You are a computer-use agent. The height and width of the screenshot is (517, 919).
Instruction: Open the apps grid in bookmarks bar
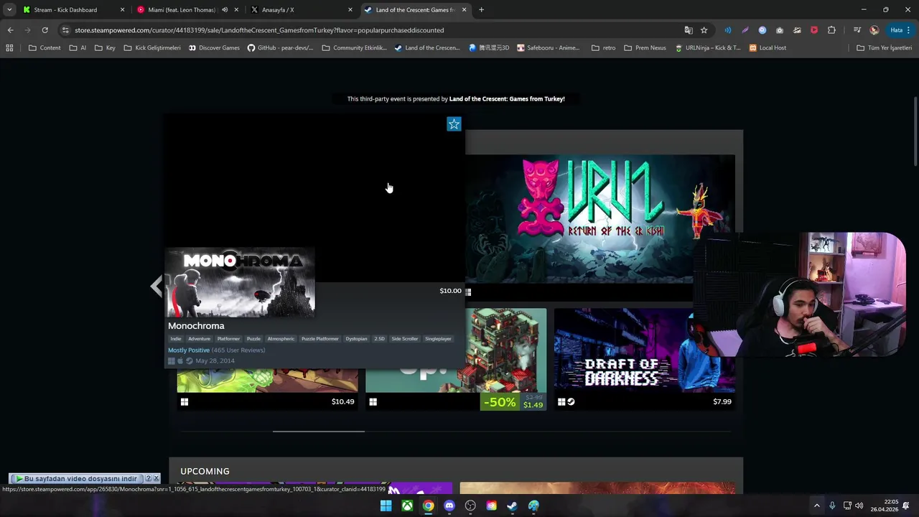click(x=9, y=48)
